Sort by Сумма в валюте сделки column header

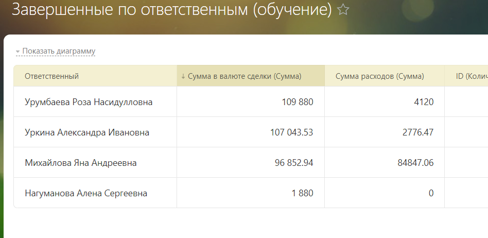pyautogui.click(x=245, y=76)
